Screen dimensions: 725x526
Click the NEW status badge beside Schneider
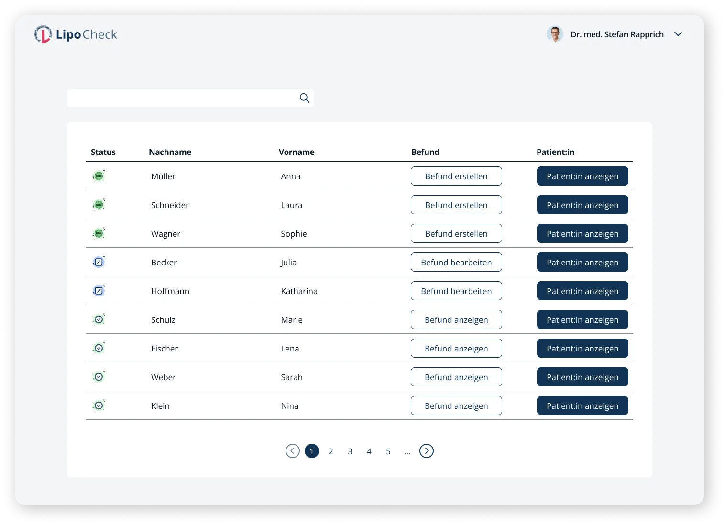click(99, 205)
